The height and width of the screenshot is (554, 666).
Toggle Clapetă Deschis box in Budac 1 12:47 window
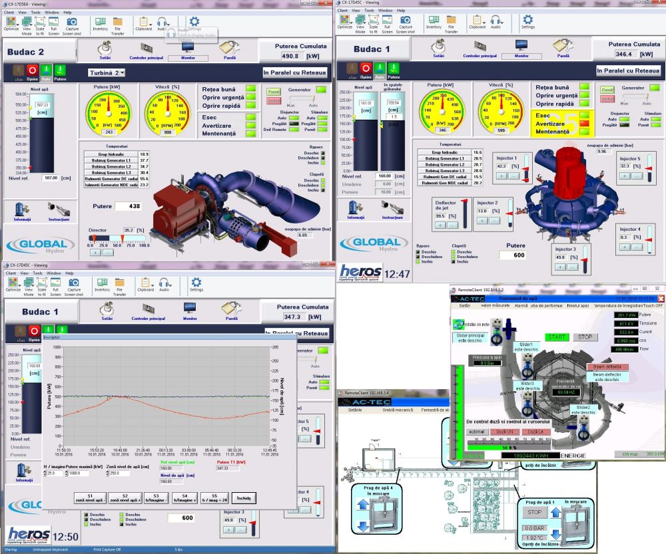[454, 252]
